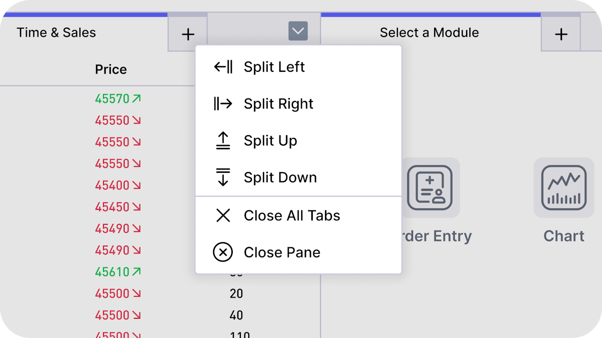Click the Split Down arrow icon
Screen dimensions: 602x338
coord(223,177)
